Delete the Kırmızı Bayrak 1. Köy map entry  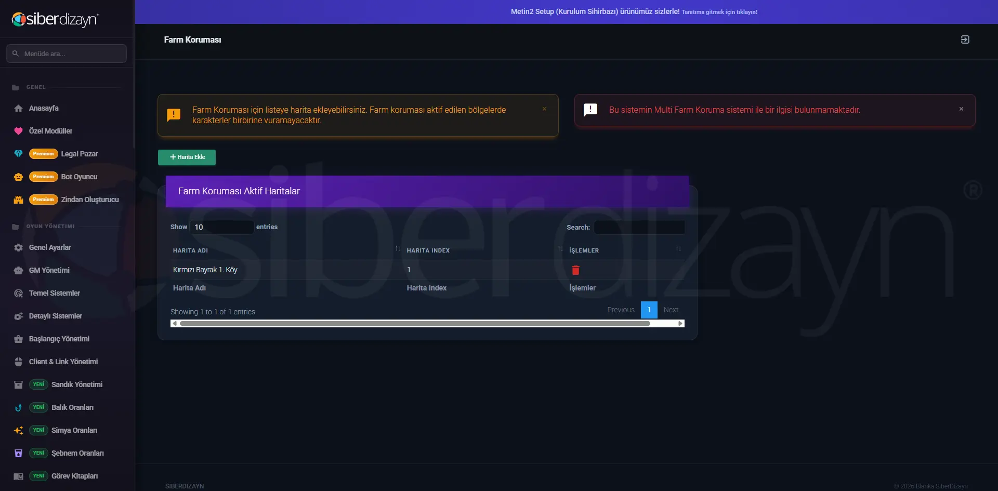(x=575, y=270)
